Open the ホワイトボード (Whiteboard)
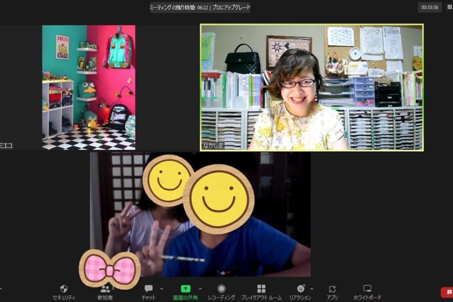 pyautogui.click(x=367, y=289)
